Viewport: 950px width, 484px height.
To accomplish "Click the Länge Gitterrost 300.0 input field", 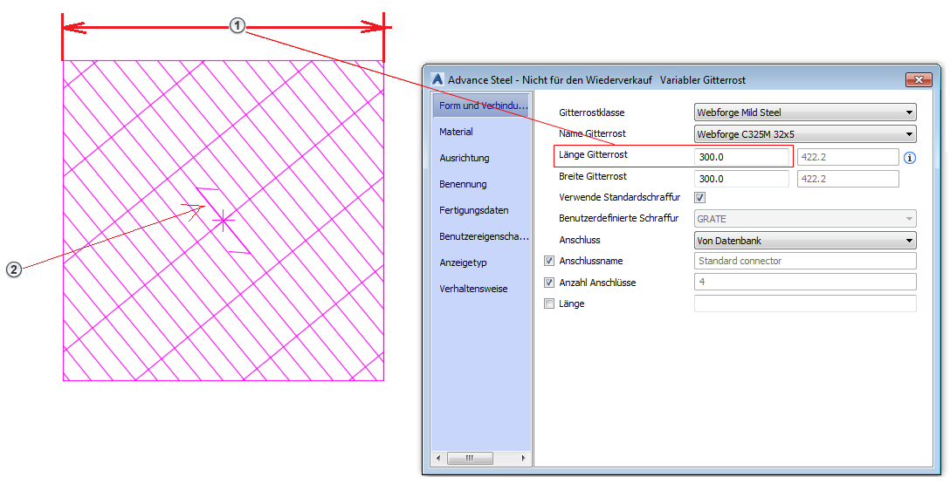I will tap(741, 157).
